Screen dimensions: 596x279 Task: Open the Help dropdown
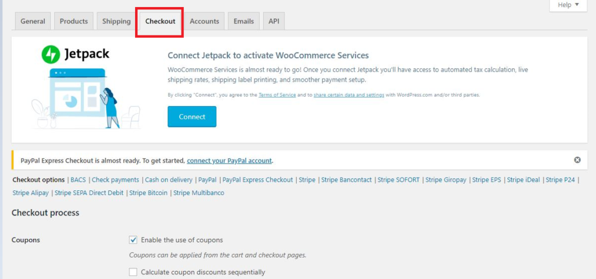tap(568, 5)
